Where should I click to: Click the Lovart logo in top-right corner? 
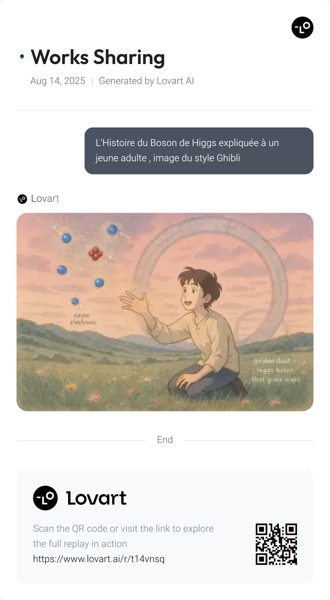click(302, 28)
